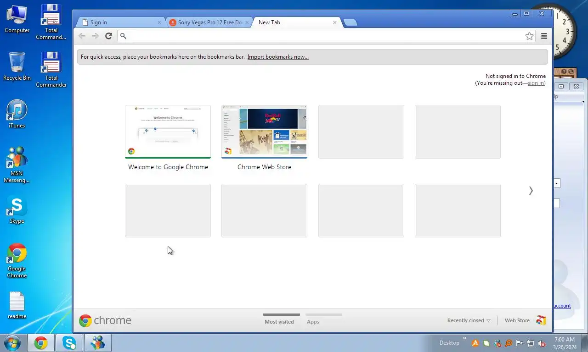Switch to the Apps section
The width and height of the screenshot is (588, 352).
pyautogui.click(x=313, y=322)
